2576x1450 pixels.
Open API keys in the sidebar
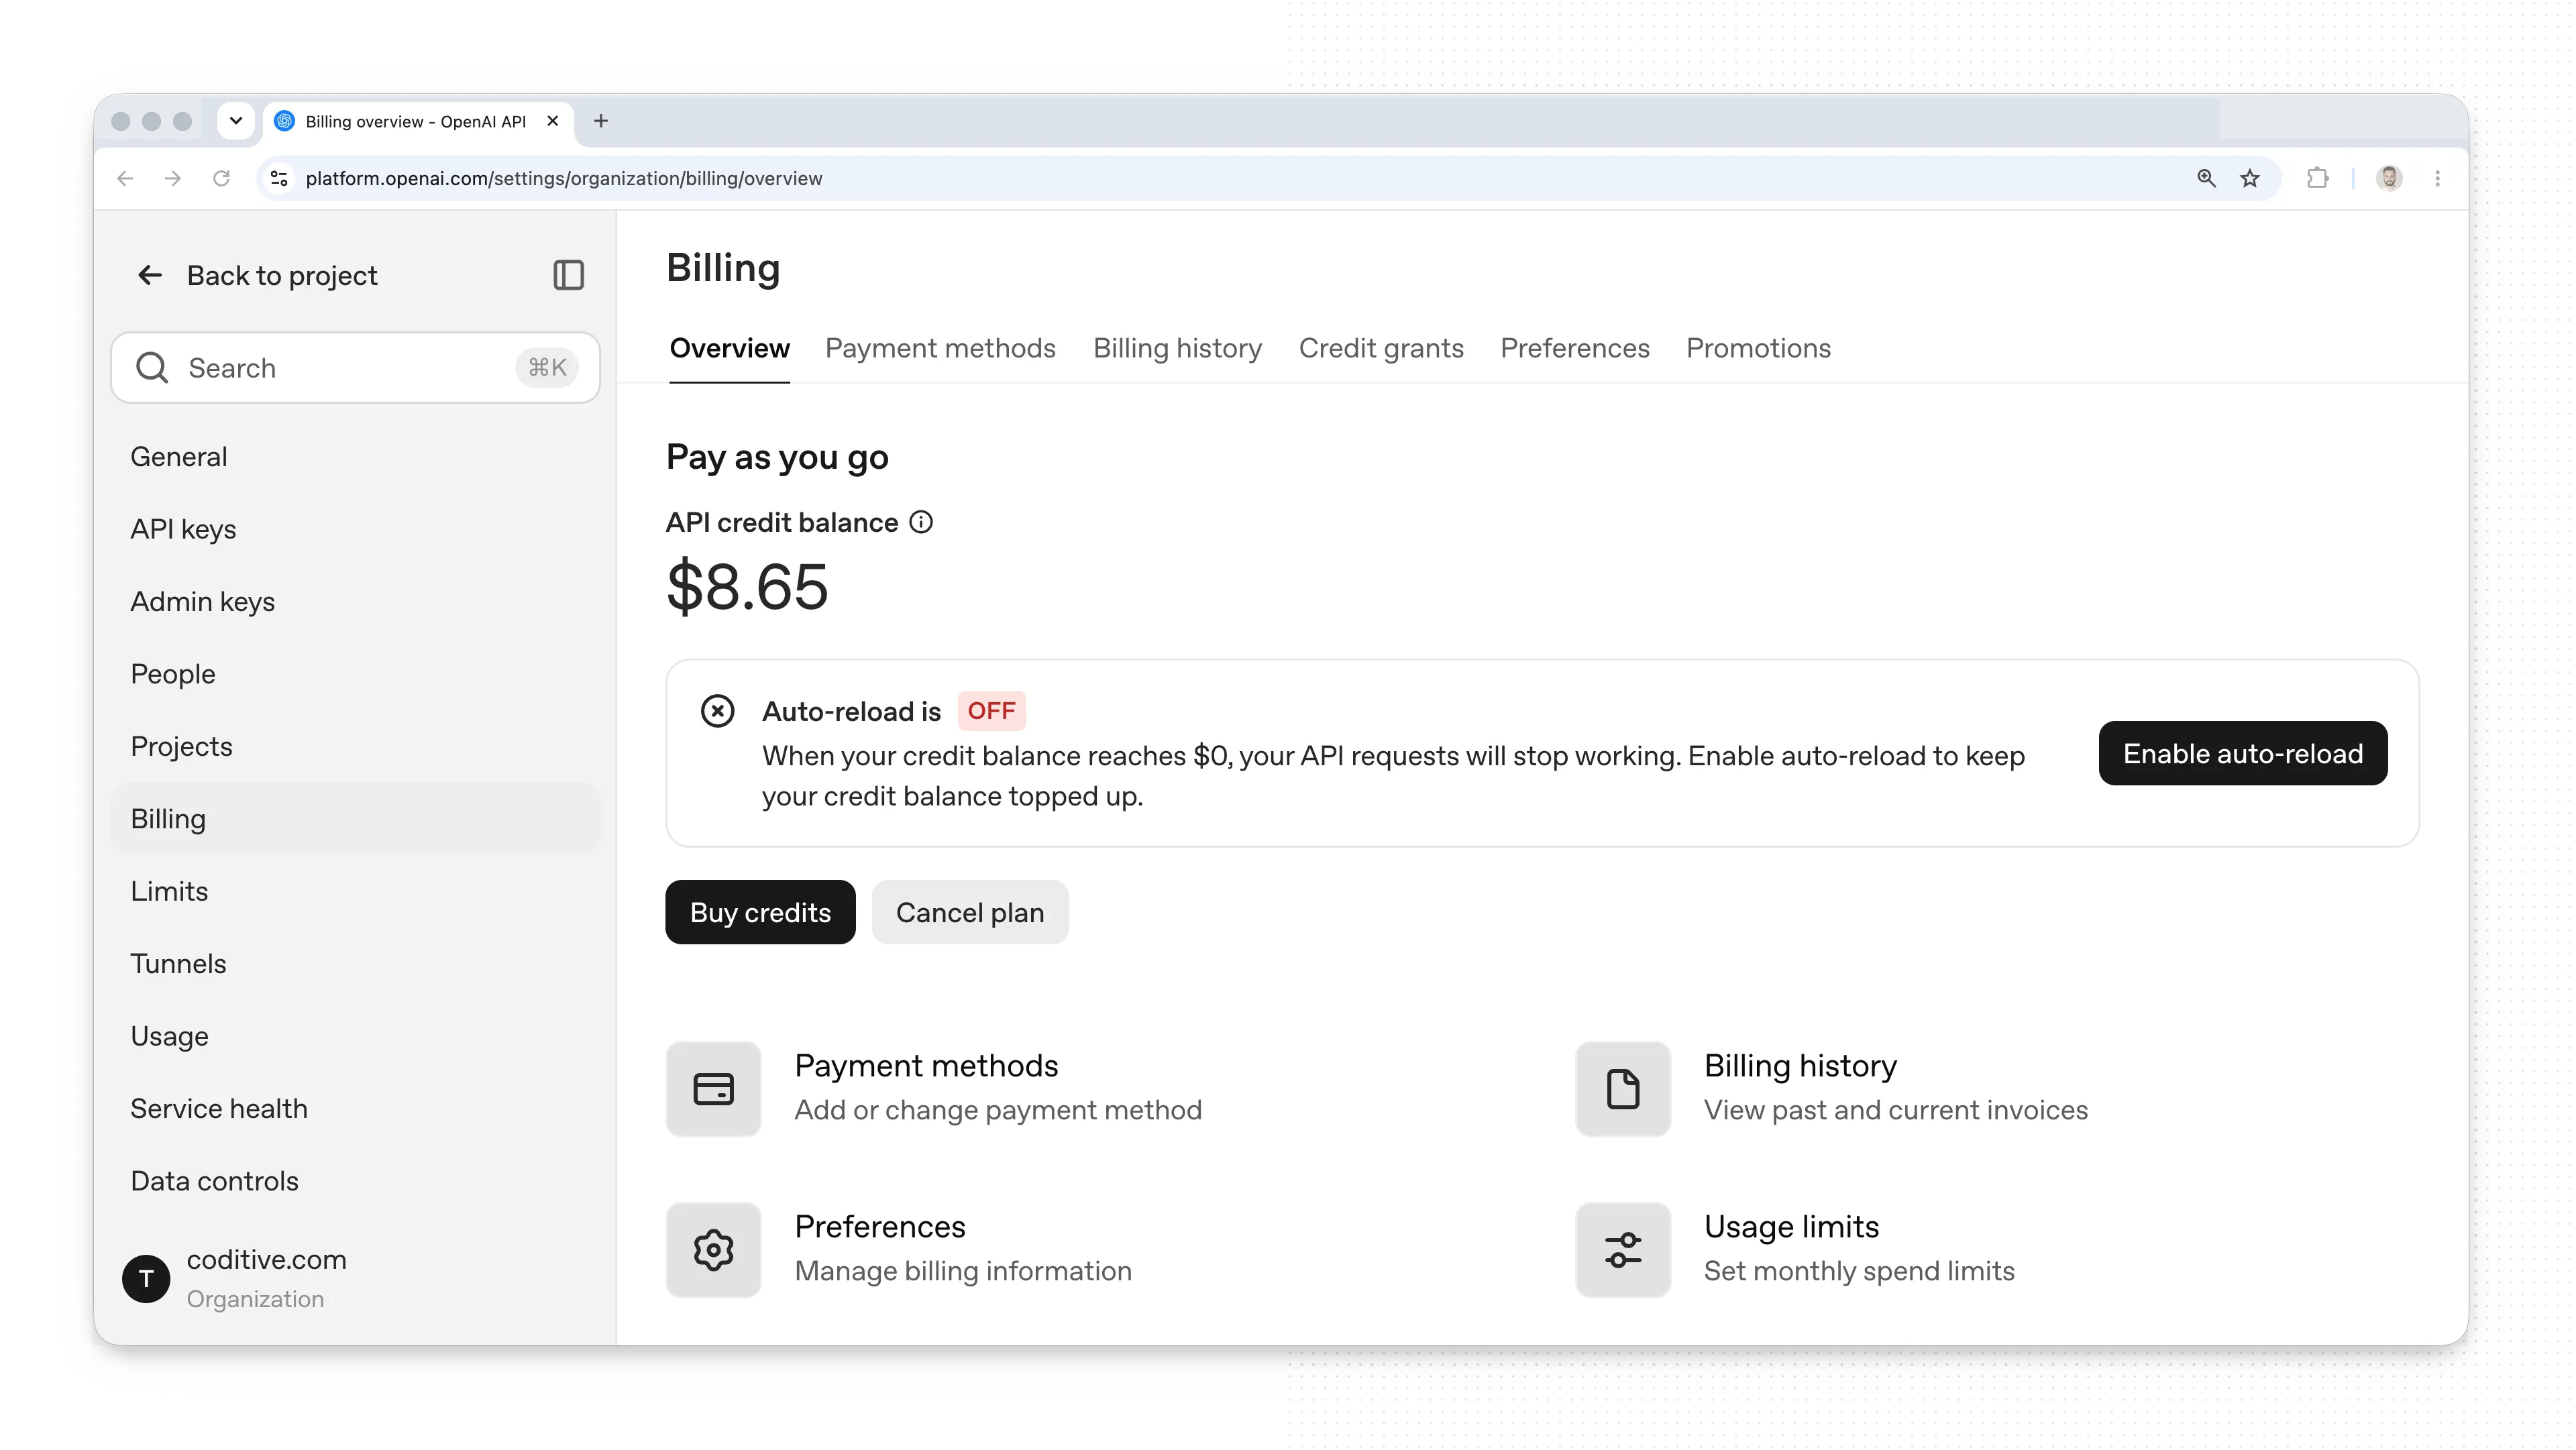[x=356, y=529]
